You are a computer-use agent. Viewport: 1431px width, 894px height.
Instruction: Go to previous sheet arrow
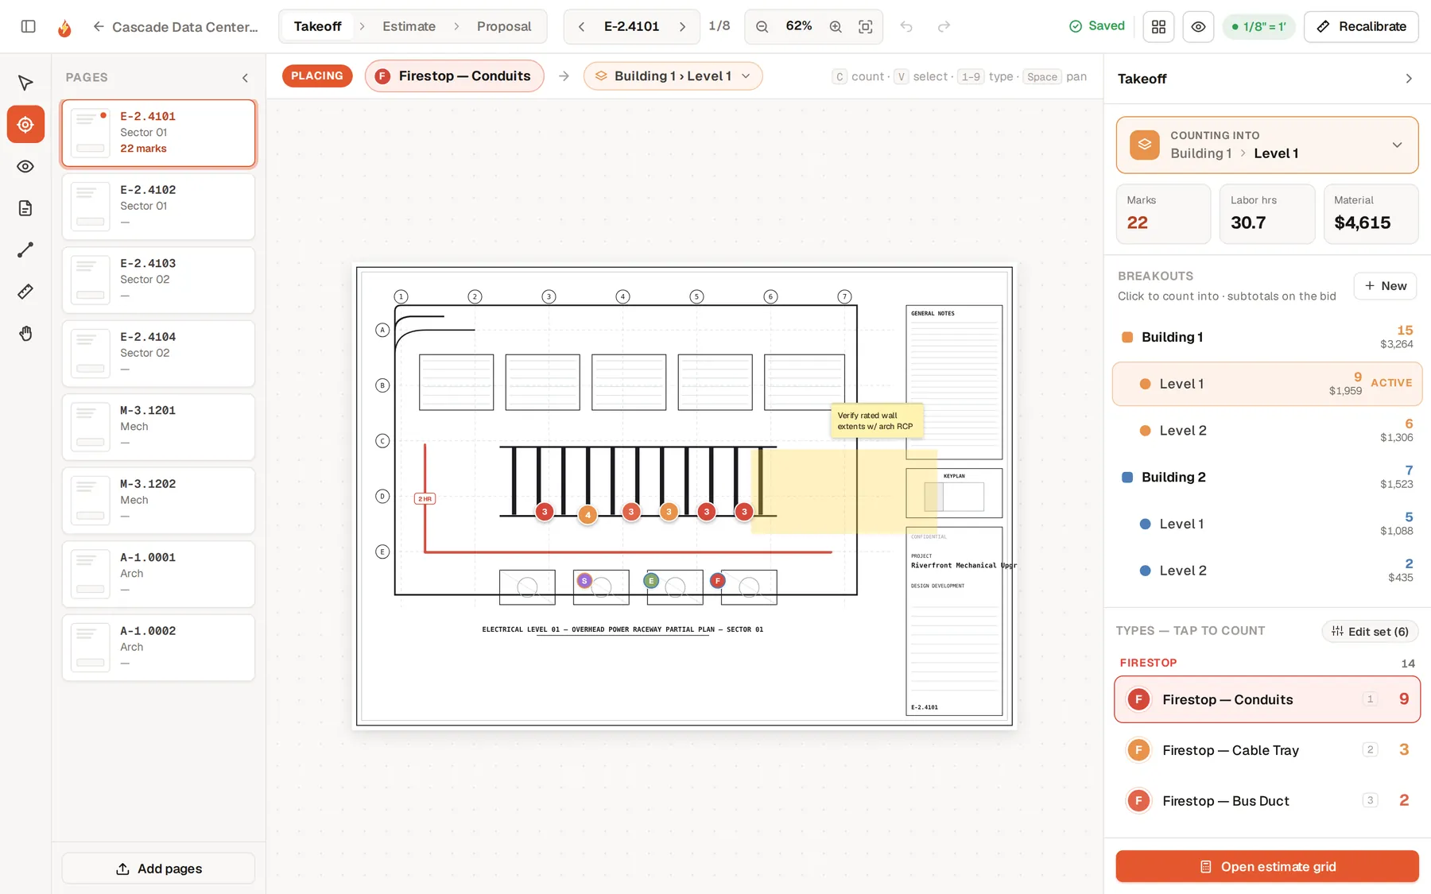pyautogui.click(x=581, y=26)
